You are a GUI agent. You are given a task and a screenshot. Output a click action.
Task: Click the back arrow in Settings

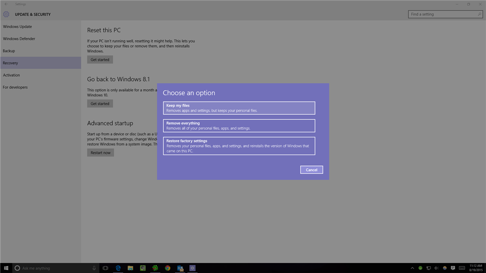(x=6, y=4)
